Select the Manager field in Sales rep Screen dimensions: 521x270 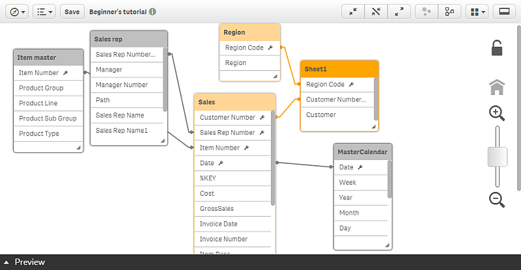pyautogui.click(x=109, y=70)
